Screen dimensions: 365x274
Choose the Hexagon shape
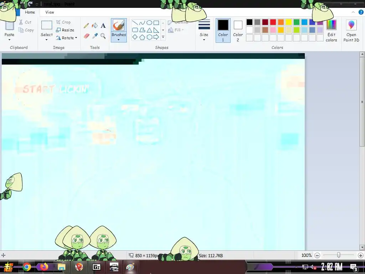coord(149,37)
